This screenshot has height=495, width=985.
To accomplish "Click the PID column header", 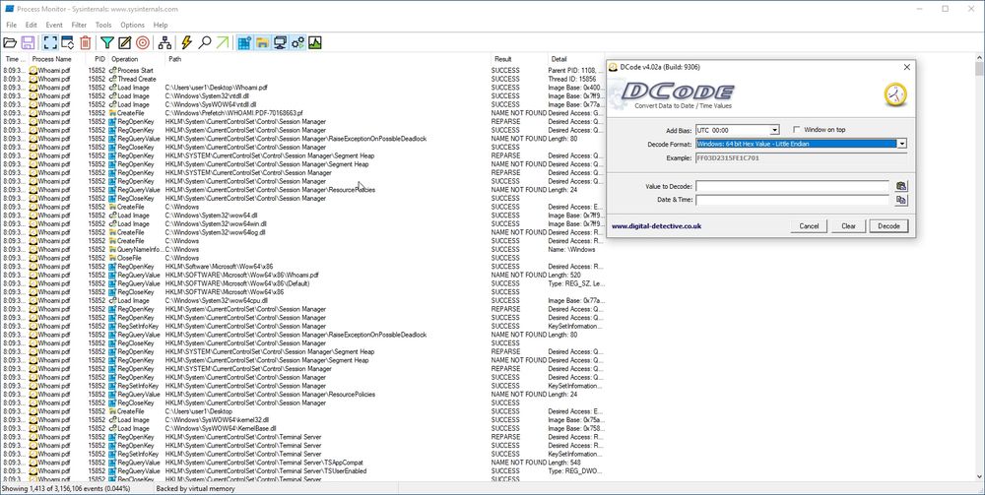I will coord(99,59).
